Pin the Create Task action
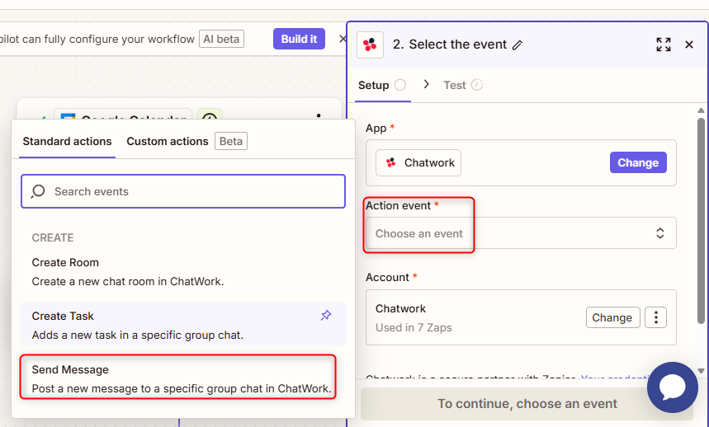This screenshot has height=427, width=709. point(326,316)
